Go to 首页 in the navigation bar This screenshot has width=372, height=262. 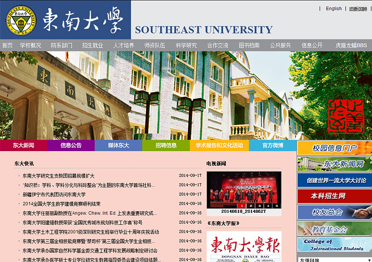(x=7, y=45)
